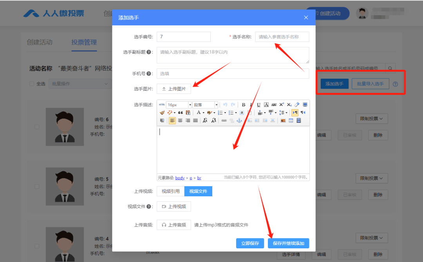Image resolution: width=423 pixels, height=262 pixels.
Task: Click the select-all icon in editor
Action: pos(242,113)
